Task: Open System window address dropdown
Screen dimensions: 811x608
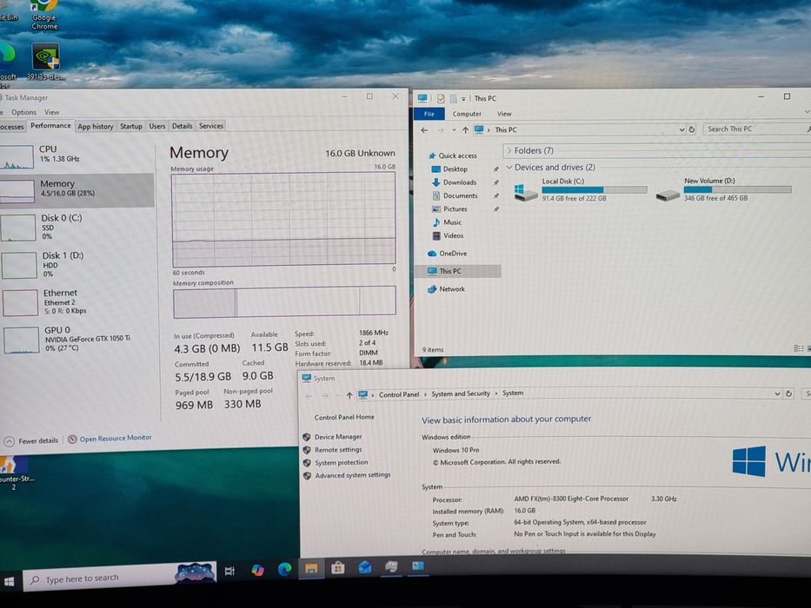Action: pos(777,394)
